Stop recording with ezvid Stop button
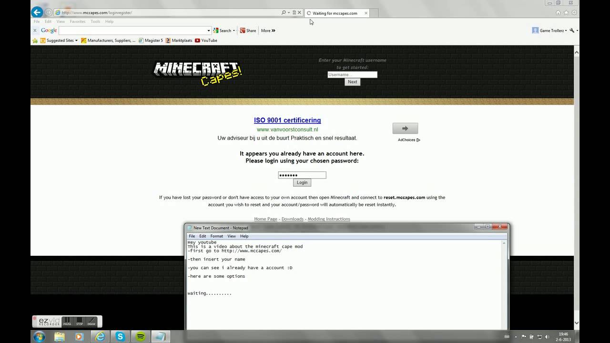 80,322
